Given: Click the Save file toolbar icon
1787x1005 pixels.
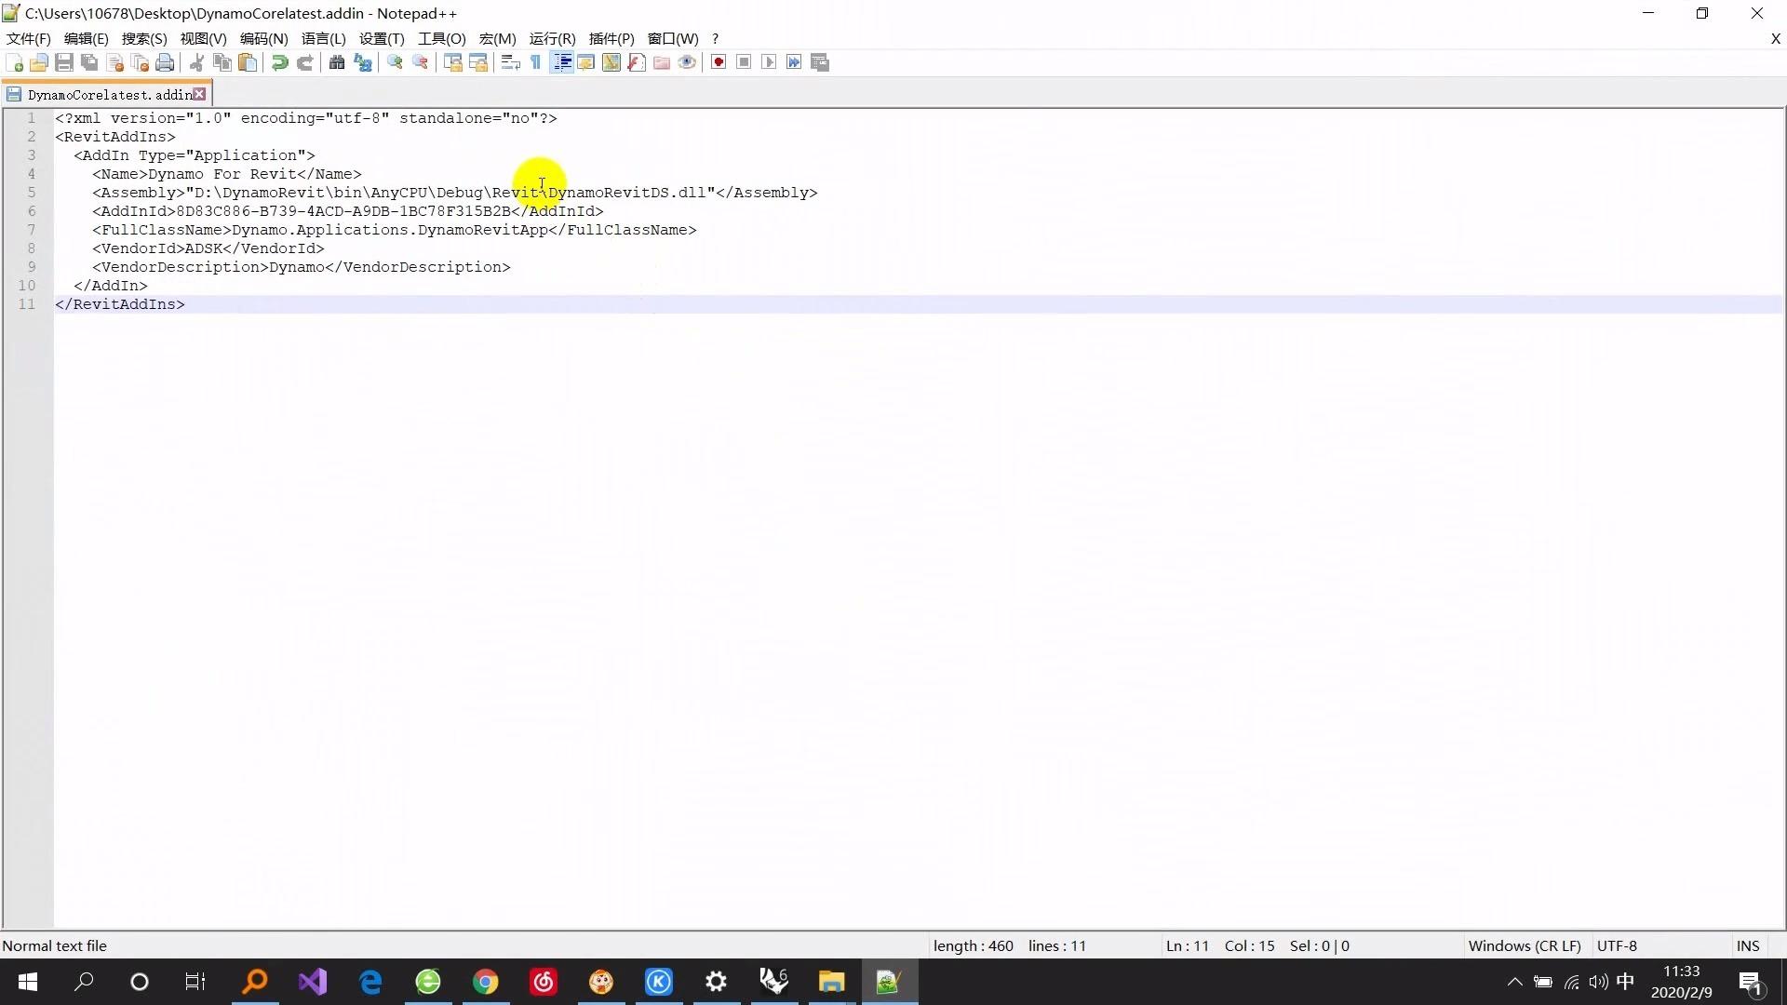Looking at the screenshot, I should click(64, 62).
